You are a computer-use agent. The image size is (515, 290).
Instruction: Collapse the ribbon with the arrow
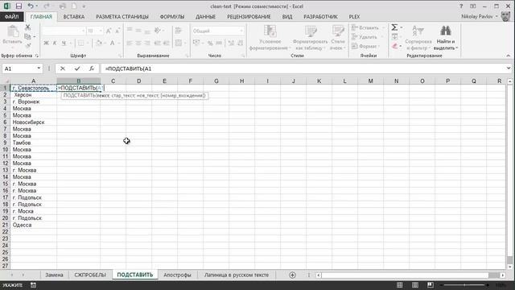point(508,56)
